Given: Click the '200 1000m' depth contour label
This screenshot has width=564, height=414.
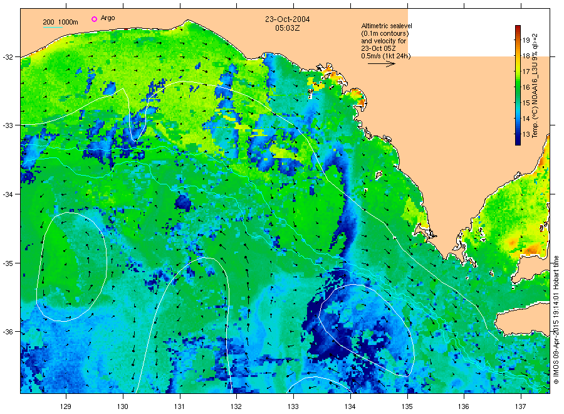Looking at the screenshot, I should coord(60,22).
